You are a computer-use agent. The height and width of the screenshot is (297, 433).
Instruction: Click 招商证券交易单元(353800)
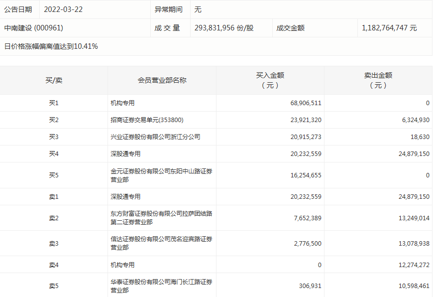(147, 120)
